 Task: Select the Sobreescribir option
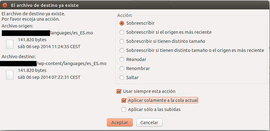coord(137,23)
